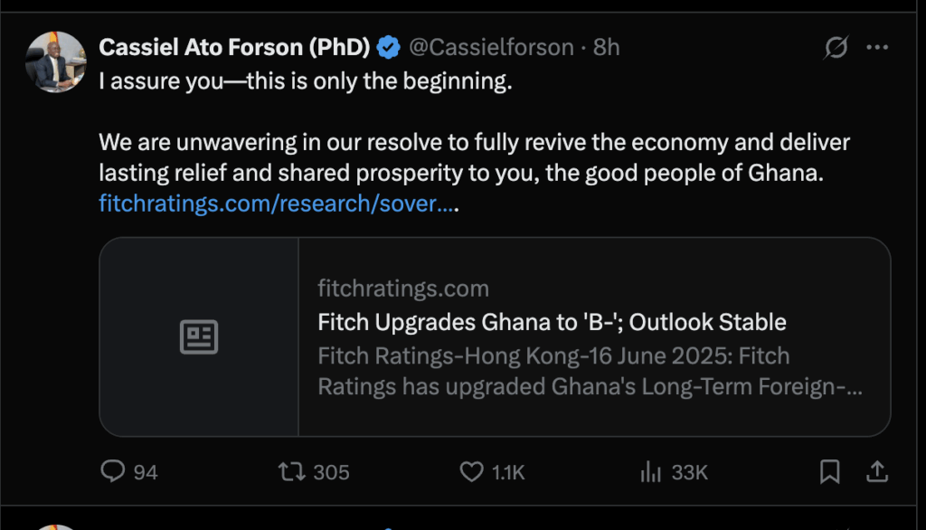Click the article placeholder icon in link card
926x530 pixels.
(x=199, y=337)
